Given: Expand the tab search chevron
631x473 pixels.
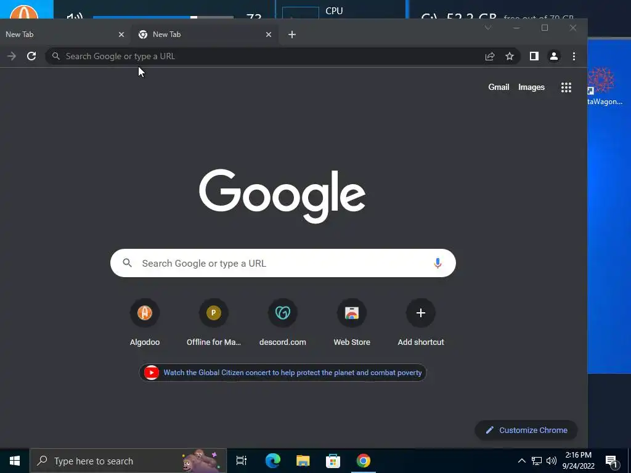Looking at the screenshot, I should [488, 28].
